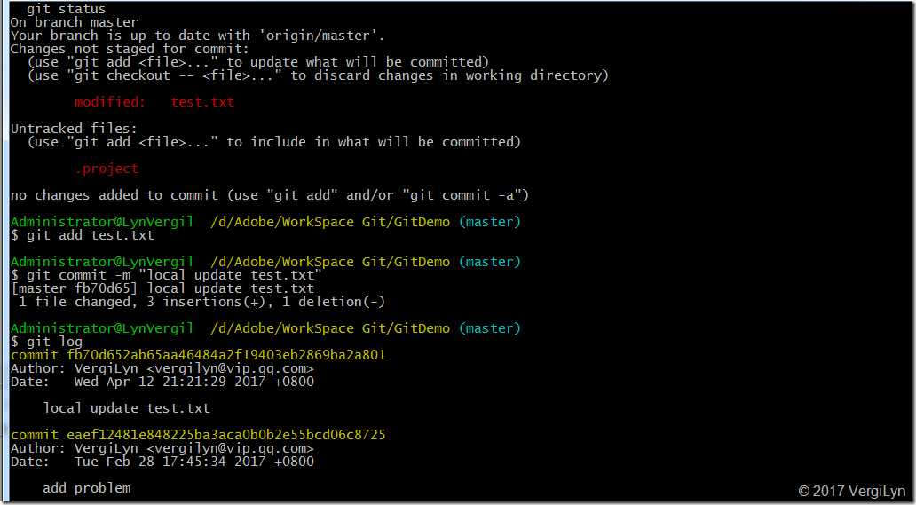This screenshot has width=916, height=505.
Task: Click the commit hash starting with fb70d652
Action: tap(198, 355)
